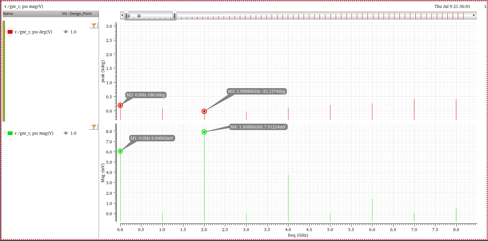Click the window title 'v /gnr_t; pss mag(V)'
Image resolution: width=488 pixels, height=241 pixels.
click(24, 6)
